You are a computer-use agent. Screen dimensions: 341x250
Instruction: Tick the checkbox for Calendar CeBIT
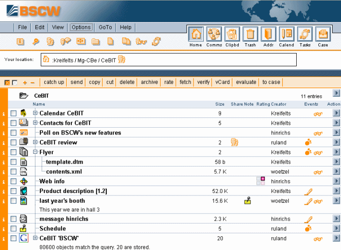13,113
